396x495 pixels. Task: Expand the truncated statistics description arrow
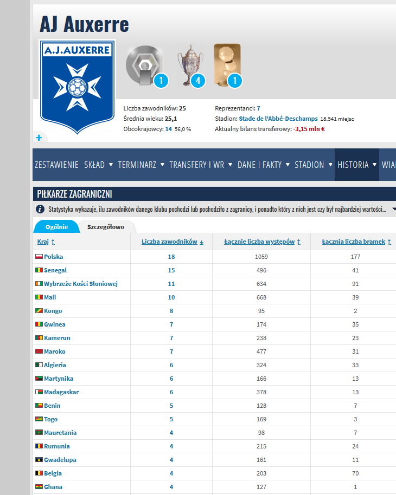point(394,209)
